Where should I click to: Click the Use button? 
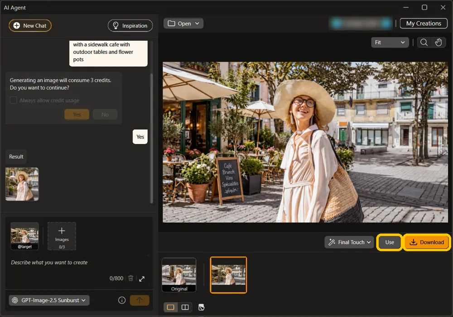[x=390, y=242]
